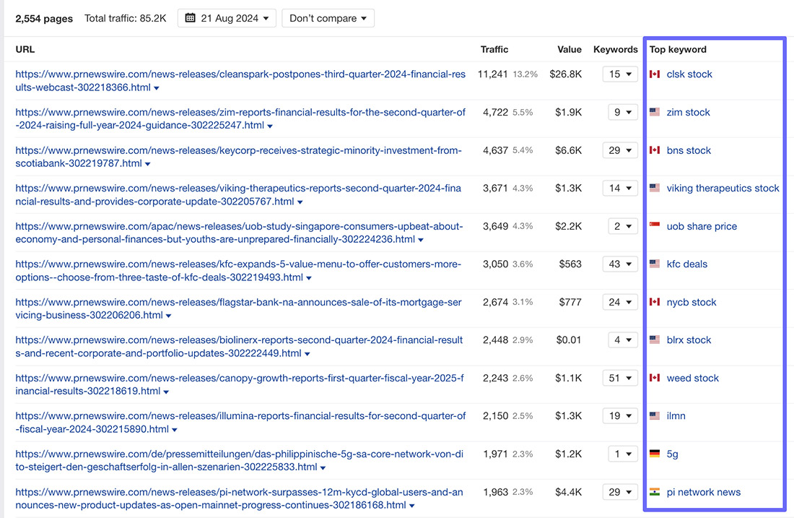Click the viking therapeutics stock keyword
794x518 pixels.
click(723, 188)
